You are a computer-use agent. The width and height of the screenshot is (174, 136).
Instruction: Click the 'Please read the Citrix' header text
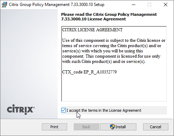point(109,17)
